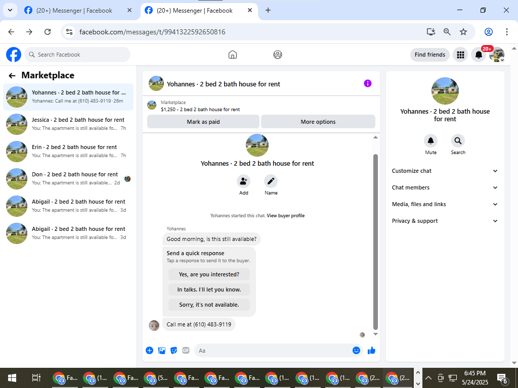The width and height of the screenshot is (518, 388).
Task: Reload the page
Action: tap(48, 32)
